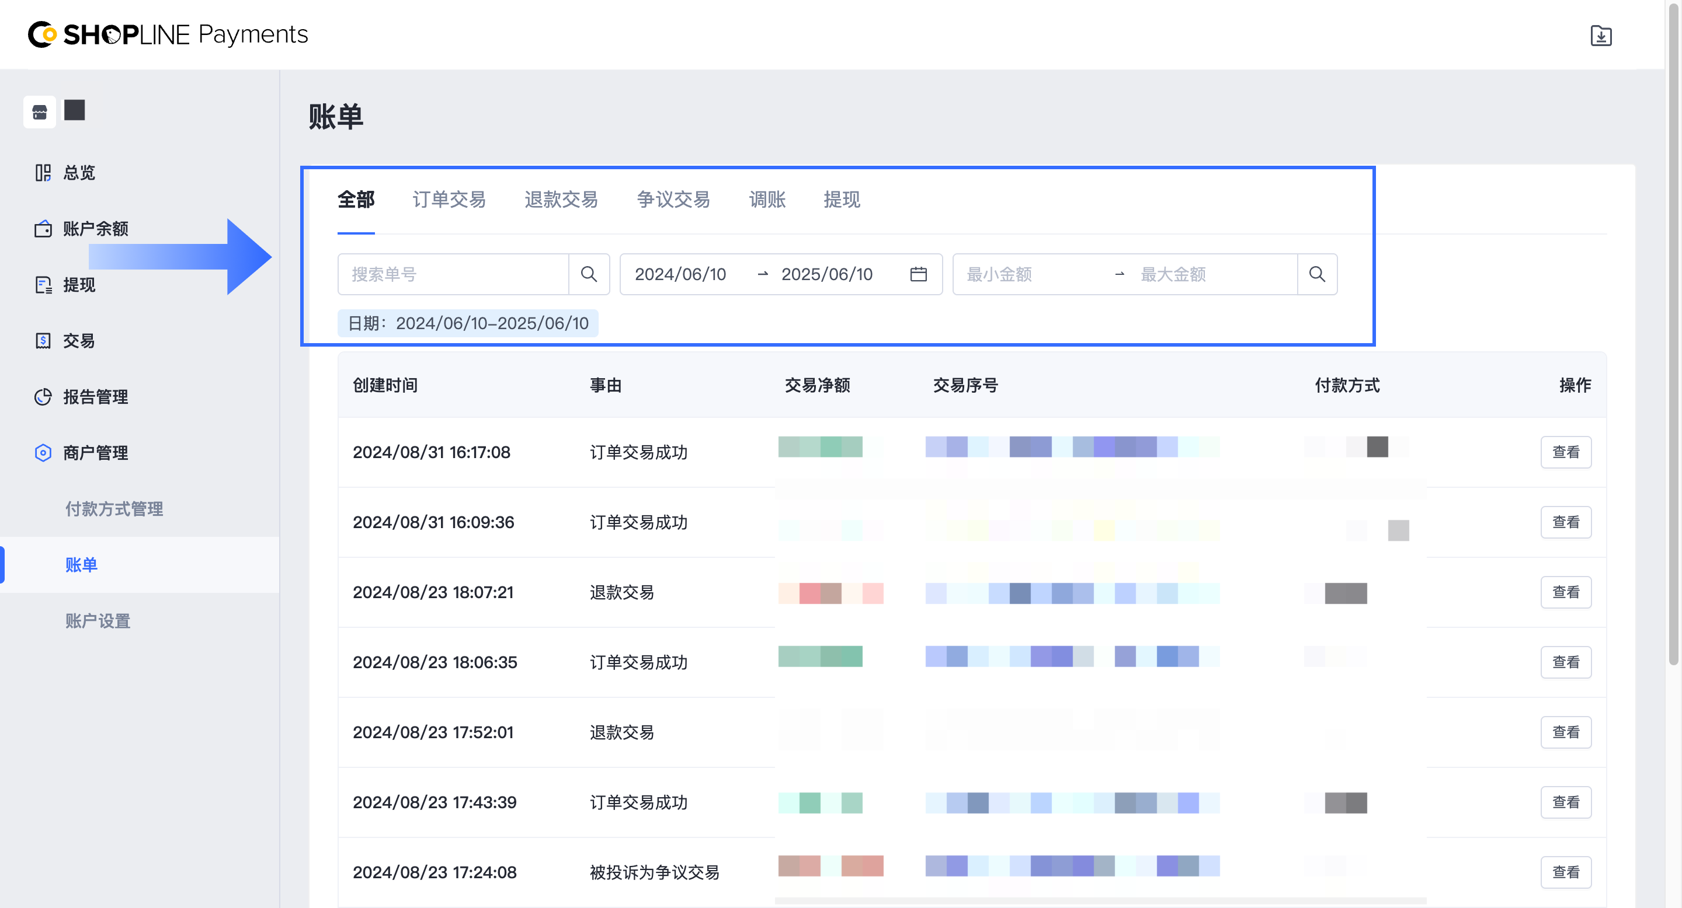The image size is (1682, 908).
Task: Click the table's horizontal scrollbar
Action: [x=1100, y=901]
